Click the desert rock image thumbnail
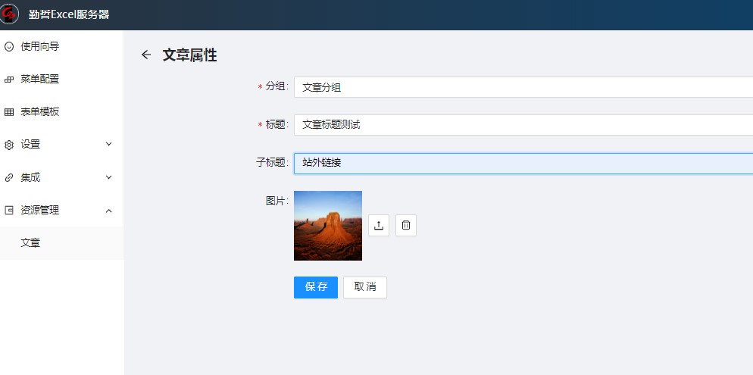The width and height of the screenshot is (753, 375). [328, 225]
